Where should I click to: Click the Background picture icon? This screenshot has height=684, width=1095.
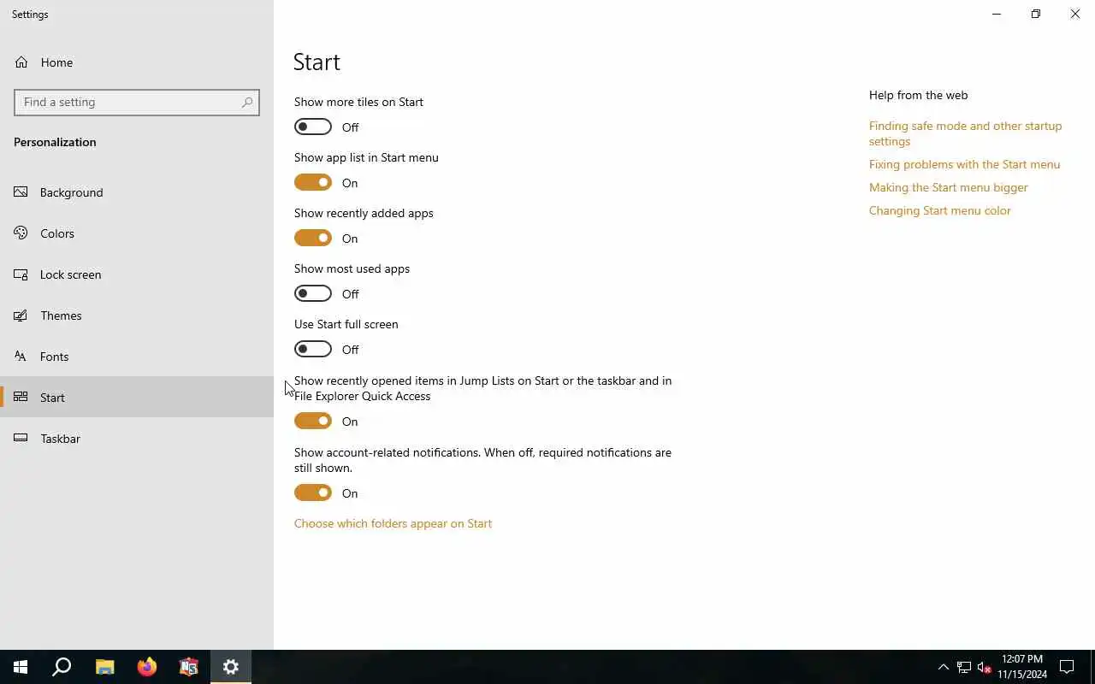21,192
